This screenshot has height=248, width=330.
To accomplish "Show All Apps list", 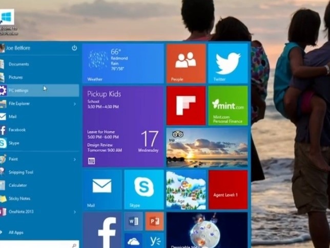I will 16,233.
